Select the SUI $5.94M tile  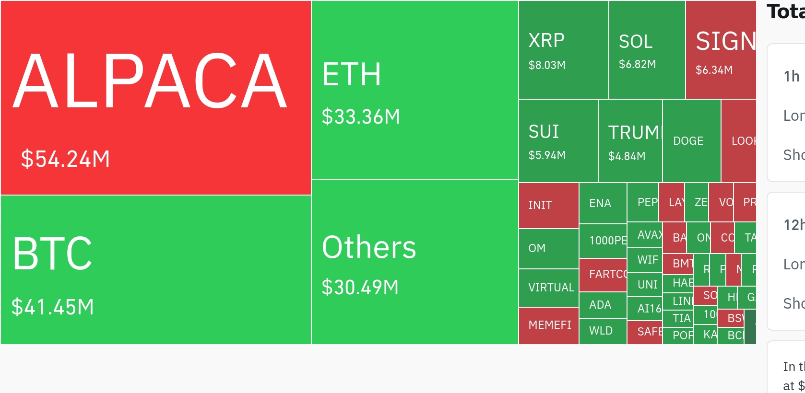(x=558, y=141)
